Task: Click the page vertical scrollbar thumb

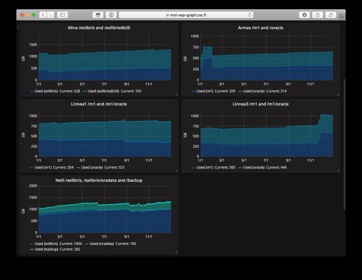Action: (x=344, y=144)
